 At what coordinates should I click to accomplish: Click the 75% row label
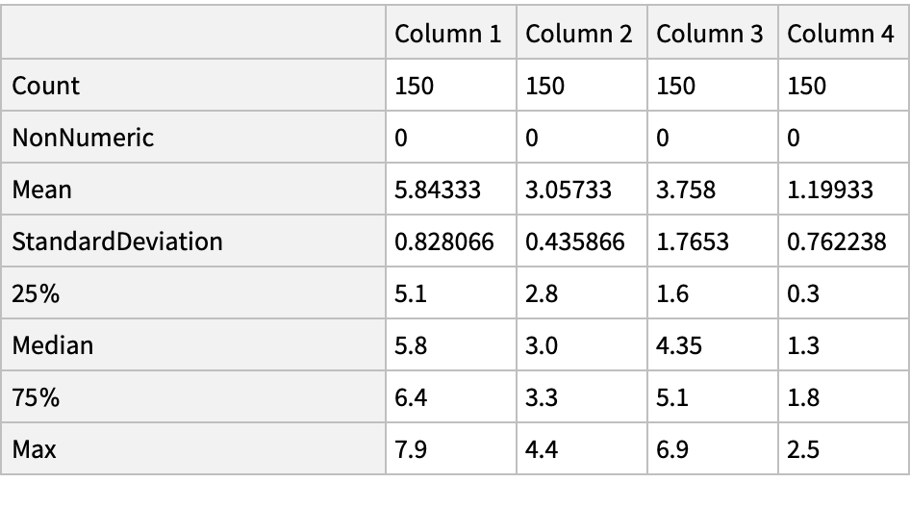(x=36, y=396)
